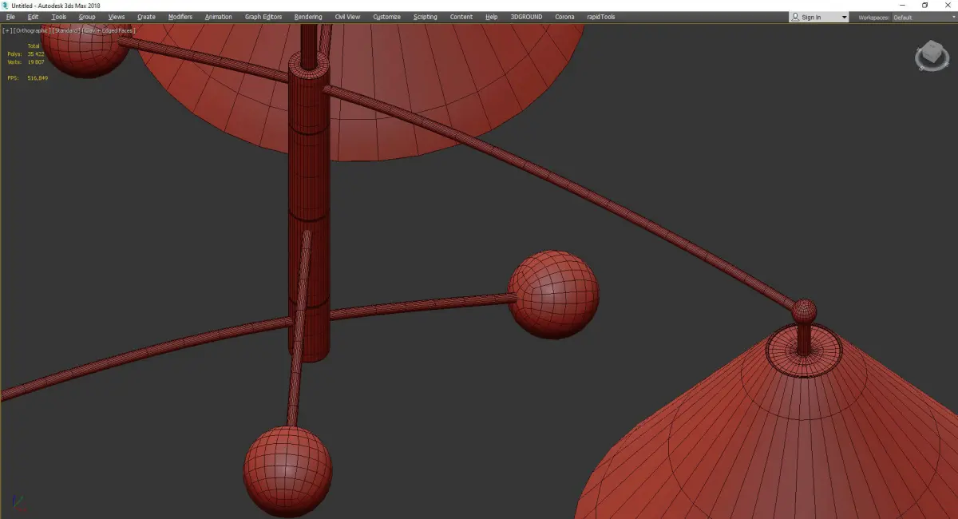The image size is (958, 519).
Task: Open the Rendering menu
Action: click(308, 17)
